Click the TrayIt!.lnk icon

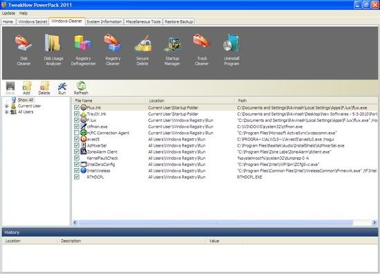83,113
